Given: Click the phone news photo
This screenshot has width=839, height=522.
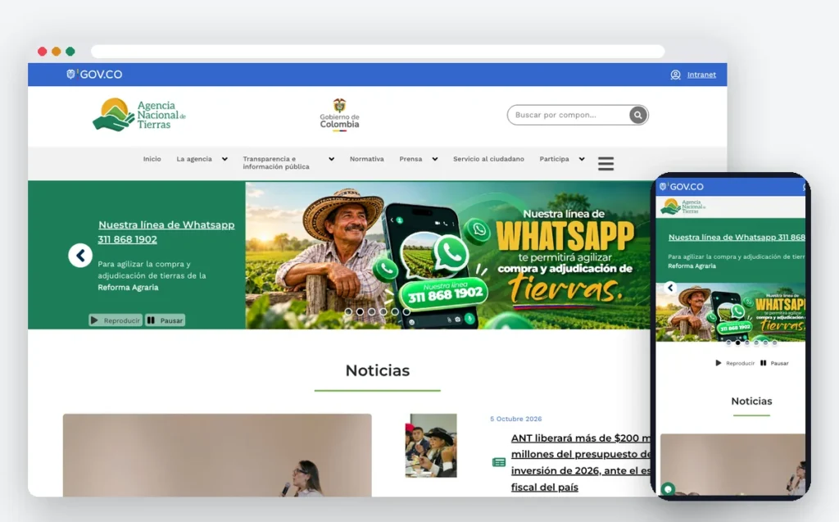Looking at the screenshot, I should (733, 464).
